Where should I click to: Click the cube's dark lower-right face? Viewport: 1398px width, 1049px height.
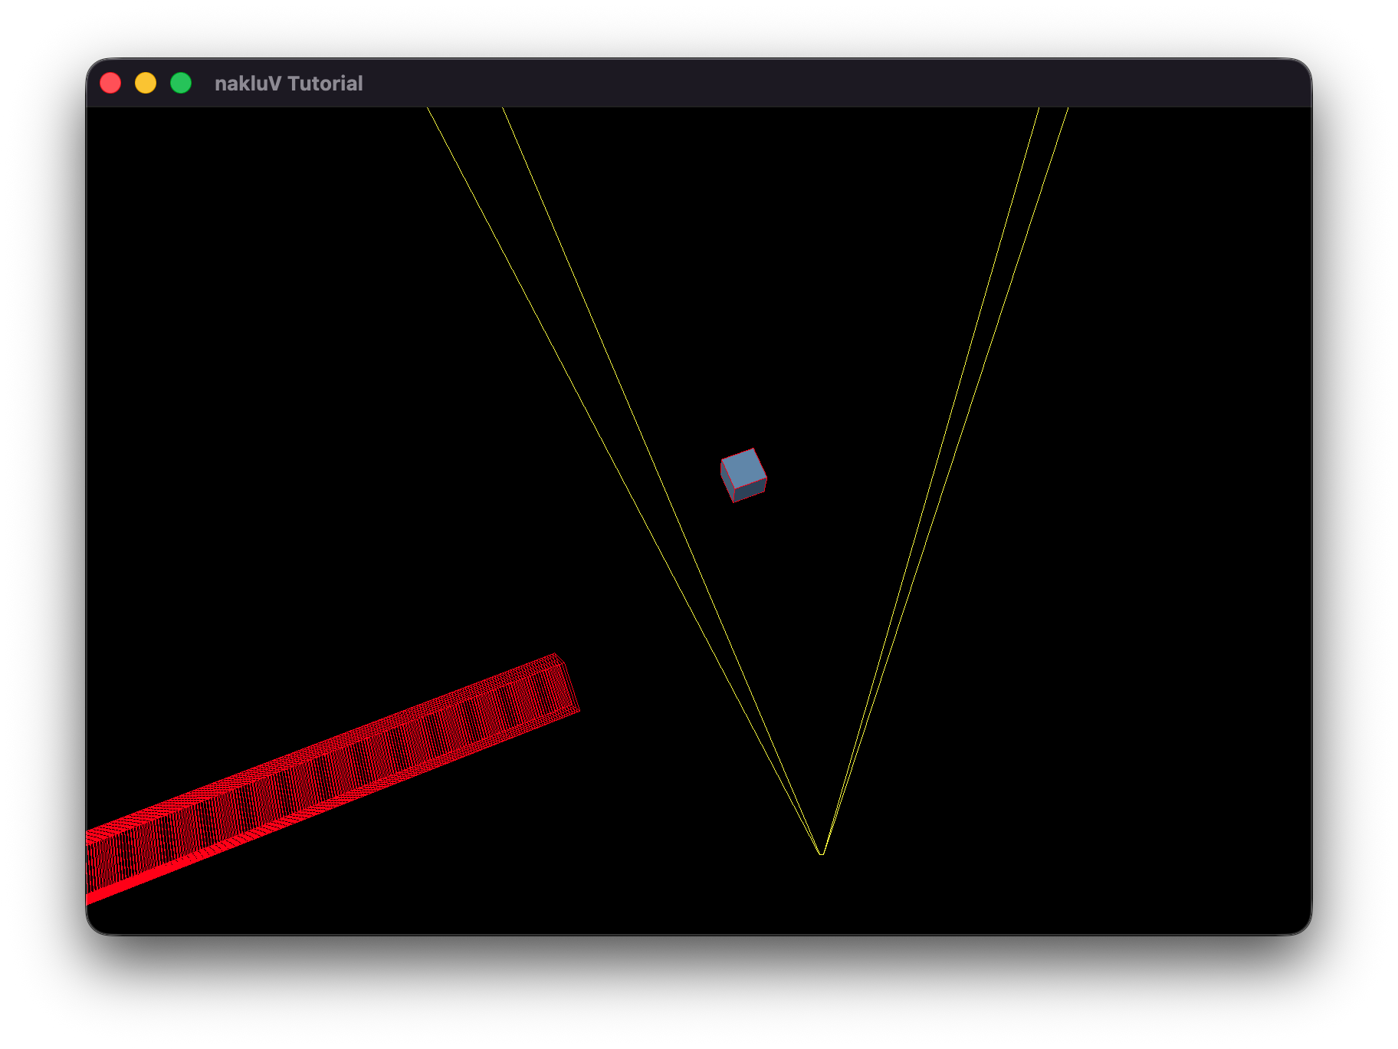tap(751, 491)
